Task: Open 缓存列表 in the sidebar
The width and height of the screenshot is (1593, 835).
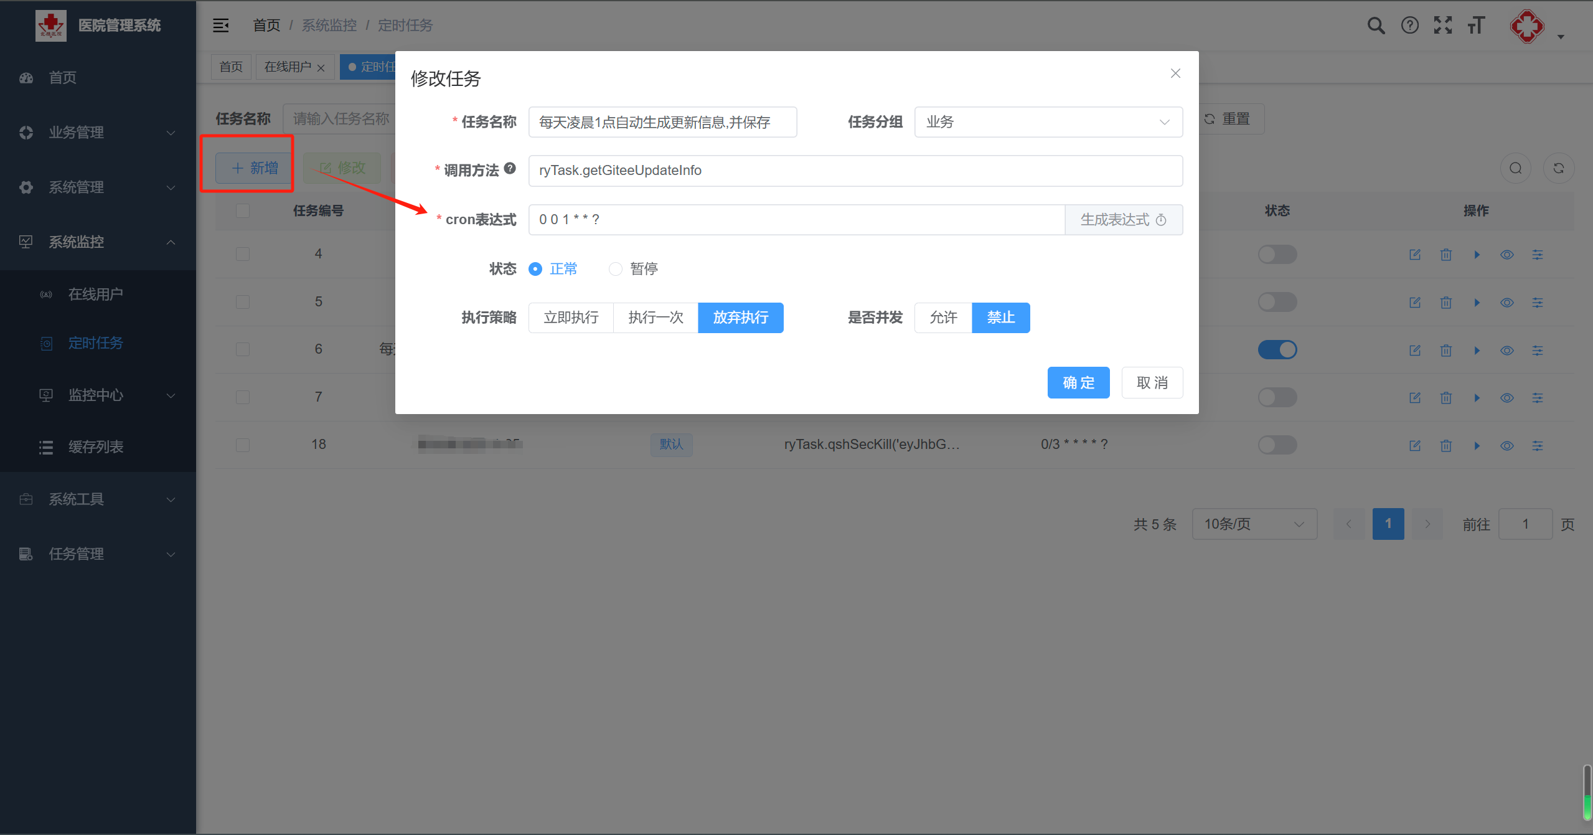Action: pos(95,447)
